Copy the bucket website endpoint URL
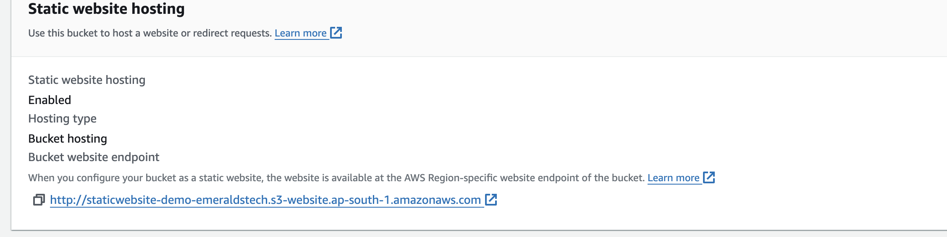 point(39,200)
